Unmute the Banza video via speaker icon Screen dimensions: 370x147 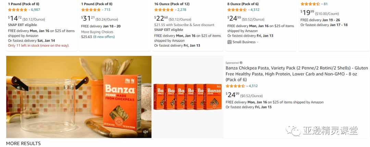pos(146,132)
